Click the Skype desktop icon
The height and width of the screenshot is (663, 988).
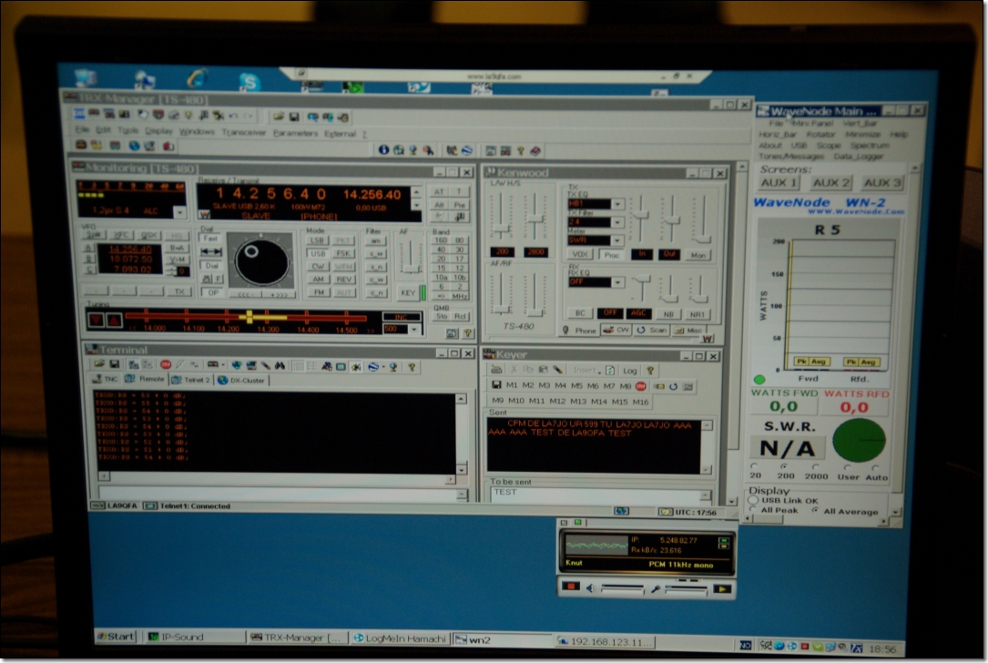[x=249, y=82]
